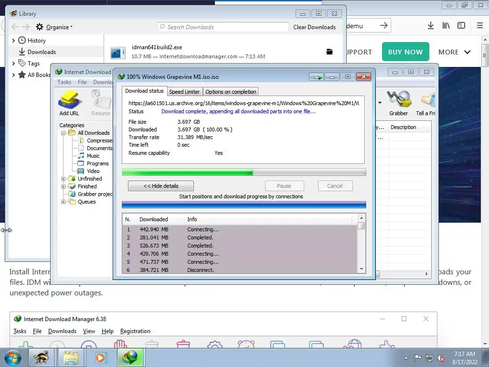Expand the All Bookmarks tree node

tap(13, 75)
